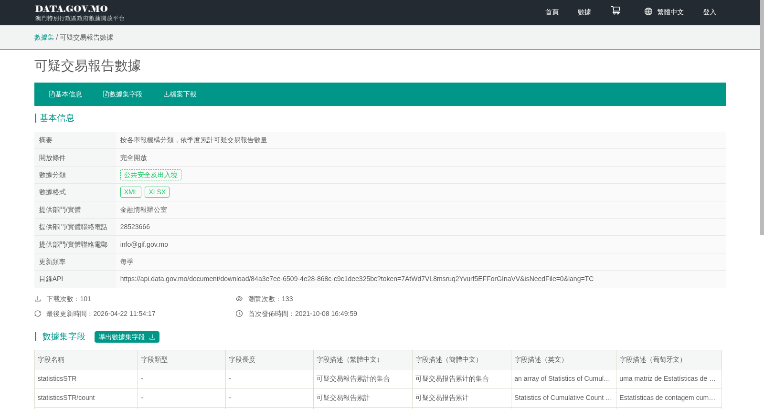Select the XML format tag
Screen dimensions: 764x409
(131, 192)
